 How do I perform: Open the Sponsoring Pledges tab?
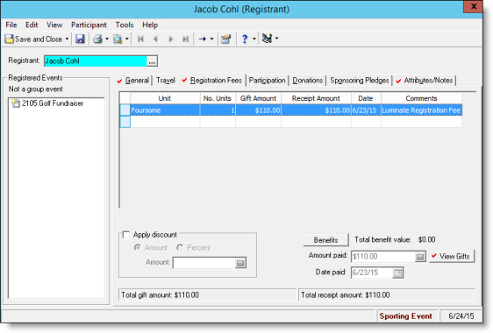click(x=360, y=81)
